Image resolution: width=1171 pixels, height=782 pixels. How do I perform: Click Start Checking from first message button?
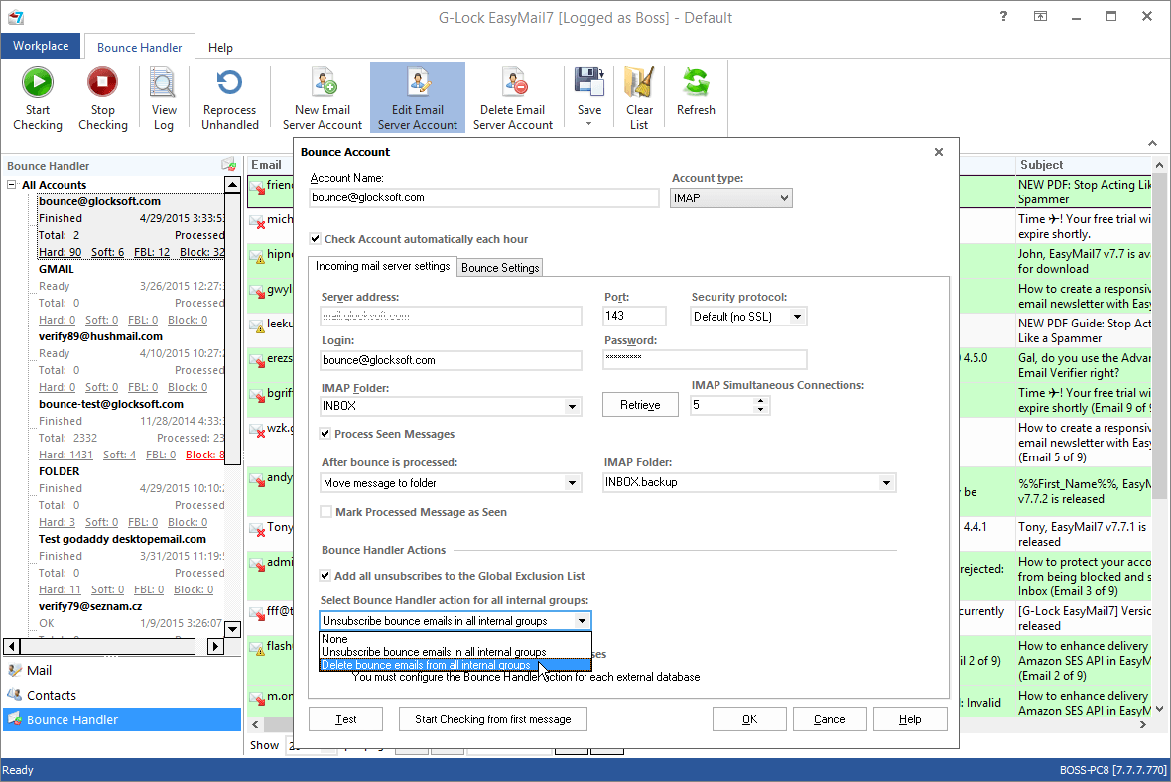492,719
